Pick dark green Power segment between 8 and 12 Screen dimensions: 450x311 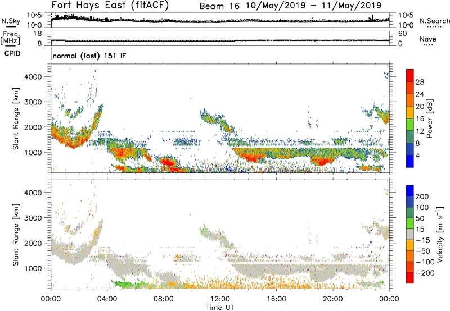point(410,137)
